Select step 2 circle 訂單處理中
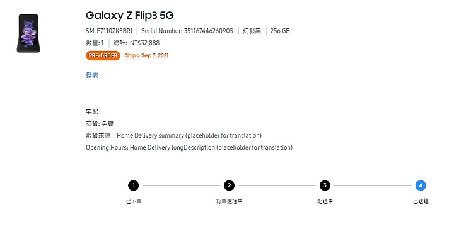454x227 pixels. [x=229, y=185]
